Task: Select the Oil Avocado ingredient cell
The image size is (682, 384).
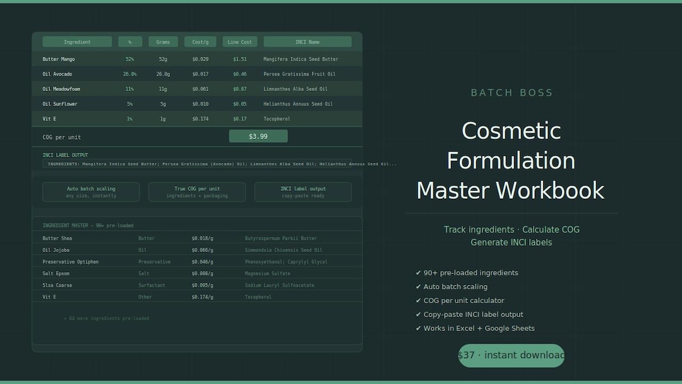Action: 57,74
